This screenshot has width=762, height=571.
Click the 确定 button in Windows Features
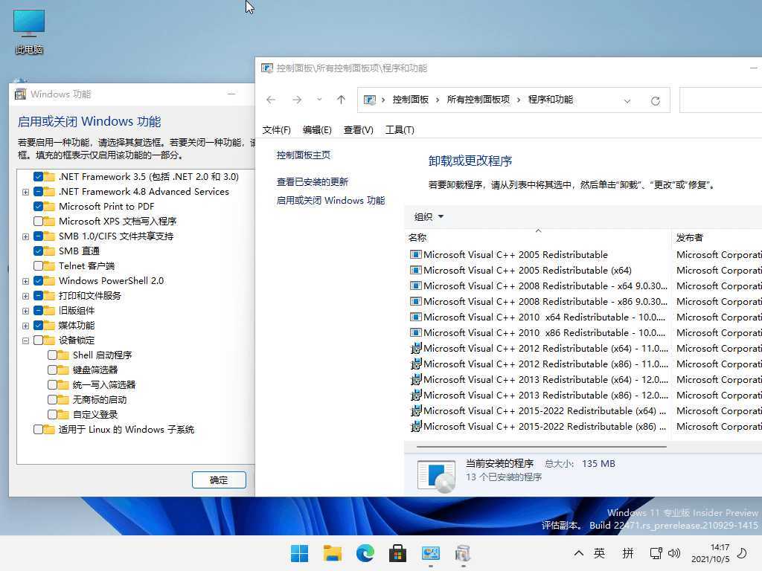tap(219, 480)
